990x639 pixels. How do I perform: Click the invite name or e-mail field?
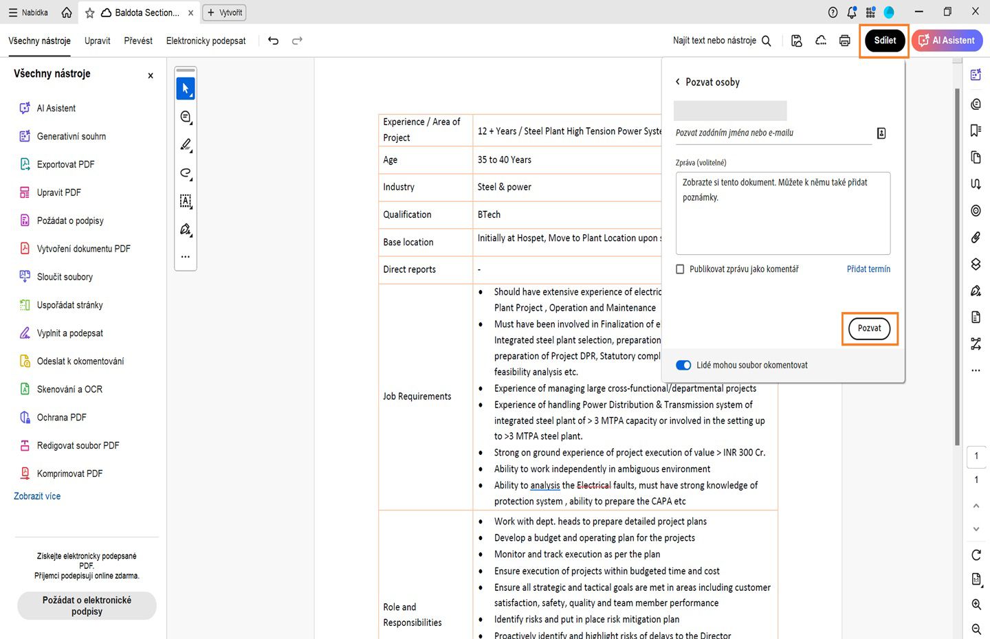[773, 133]
